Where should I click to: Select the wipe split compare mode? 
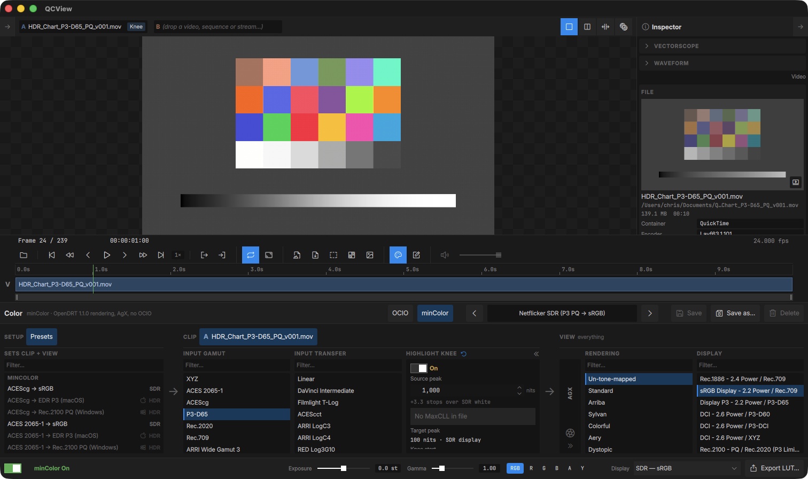[605, 27]
